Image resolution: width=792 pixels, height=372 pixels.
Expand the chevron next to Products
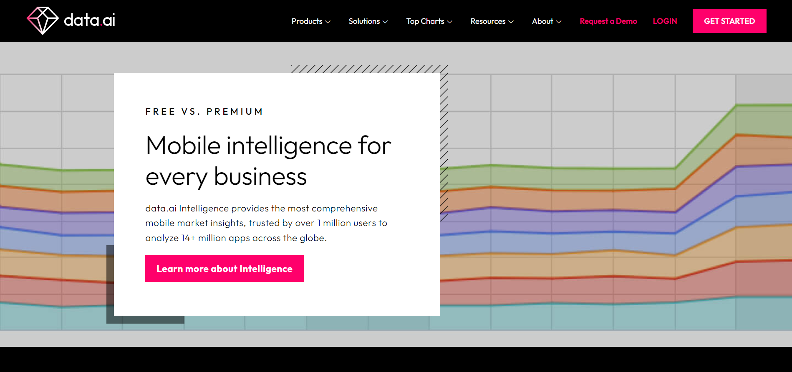(328, 22)
